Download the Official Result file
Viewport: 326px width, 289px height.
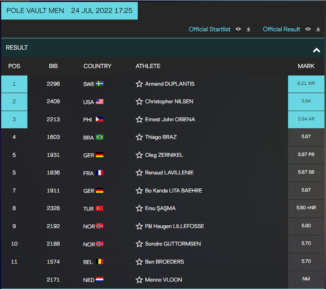click(318, 29)
